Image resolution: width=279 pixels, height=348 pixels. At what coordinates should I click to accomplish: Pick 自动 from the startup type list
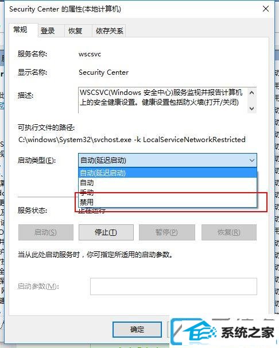(168, 183)
